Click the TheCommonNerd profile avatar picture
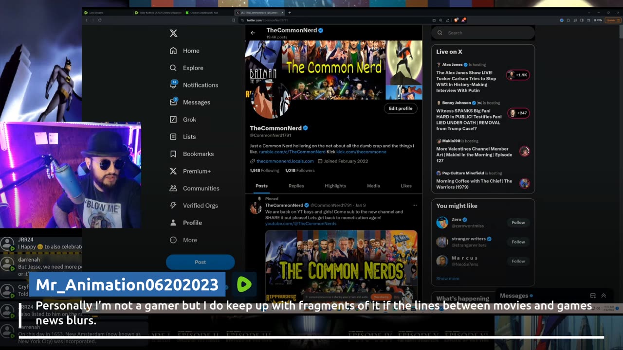This screenshot has width=623, height=350. coord(271,100)
